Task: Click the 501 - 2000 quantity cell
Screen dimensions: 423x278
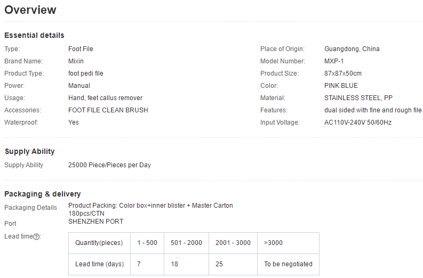Action: (186, 243)
